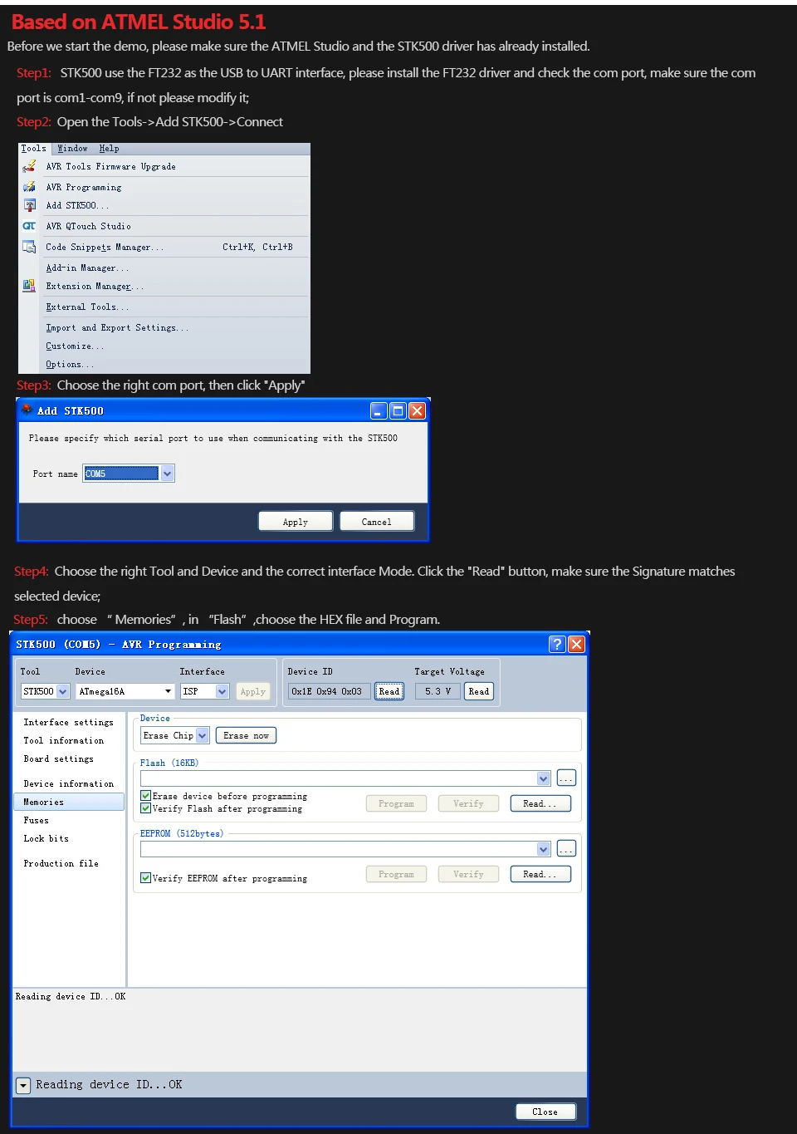Click EEPROM Read... button
The height and width of the screenshot is (1134, 797).
(x=540, y=874)
